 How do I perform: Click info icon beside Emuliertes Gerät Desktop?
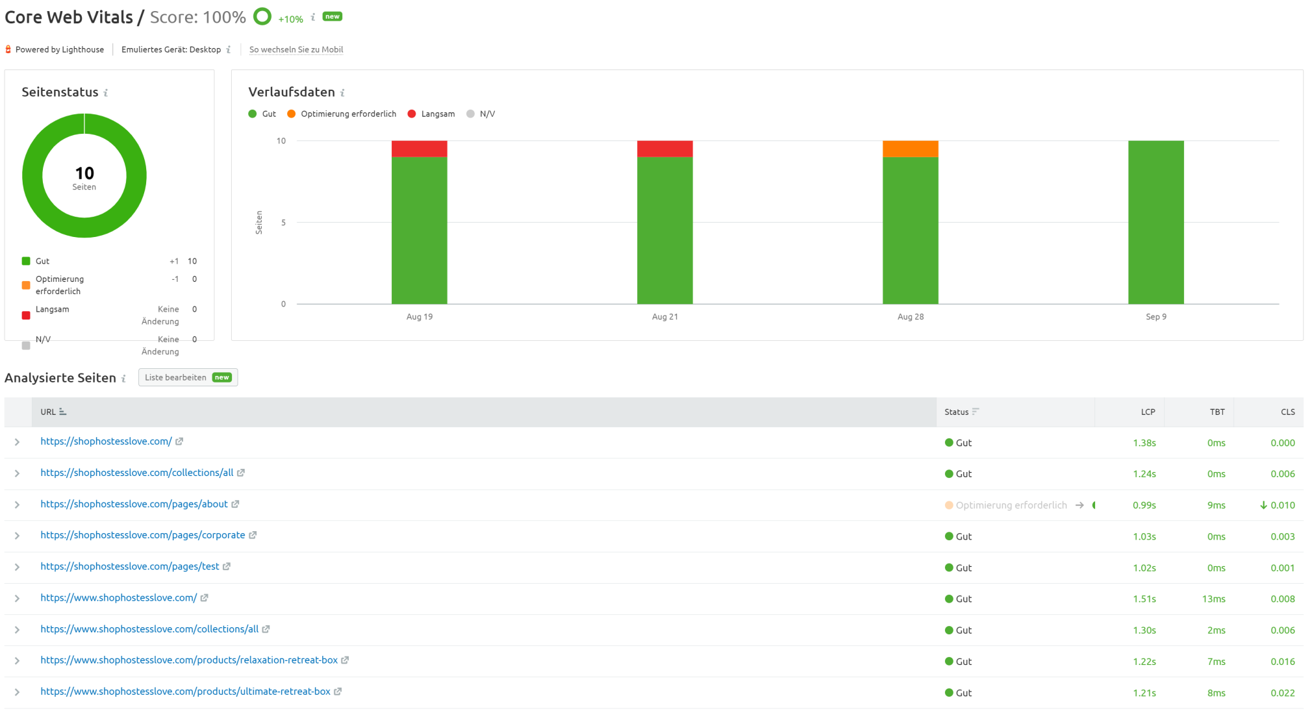point(229,50)
